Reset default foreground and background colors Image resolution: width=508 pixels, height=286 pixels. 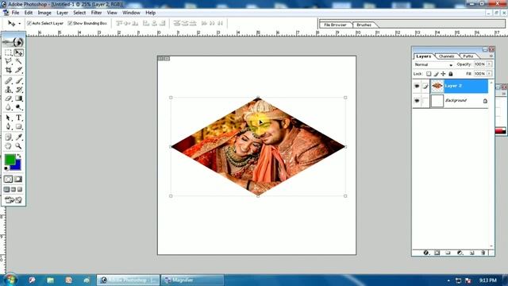pos(6,168)
